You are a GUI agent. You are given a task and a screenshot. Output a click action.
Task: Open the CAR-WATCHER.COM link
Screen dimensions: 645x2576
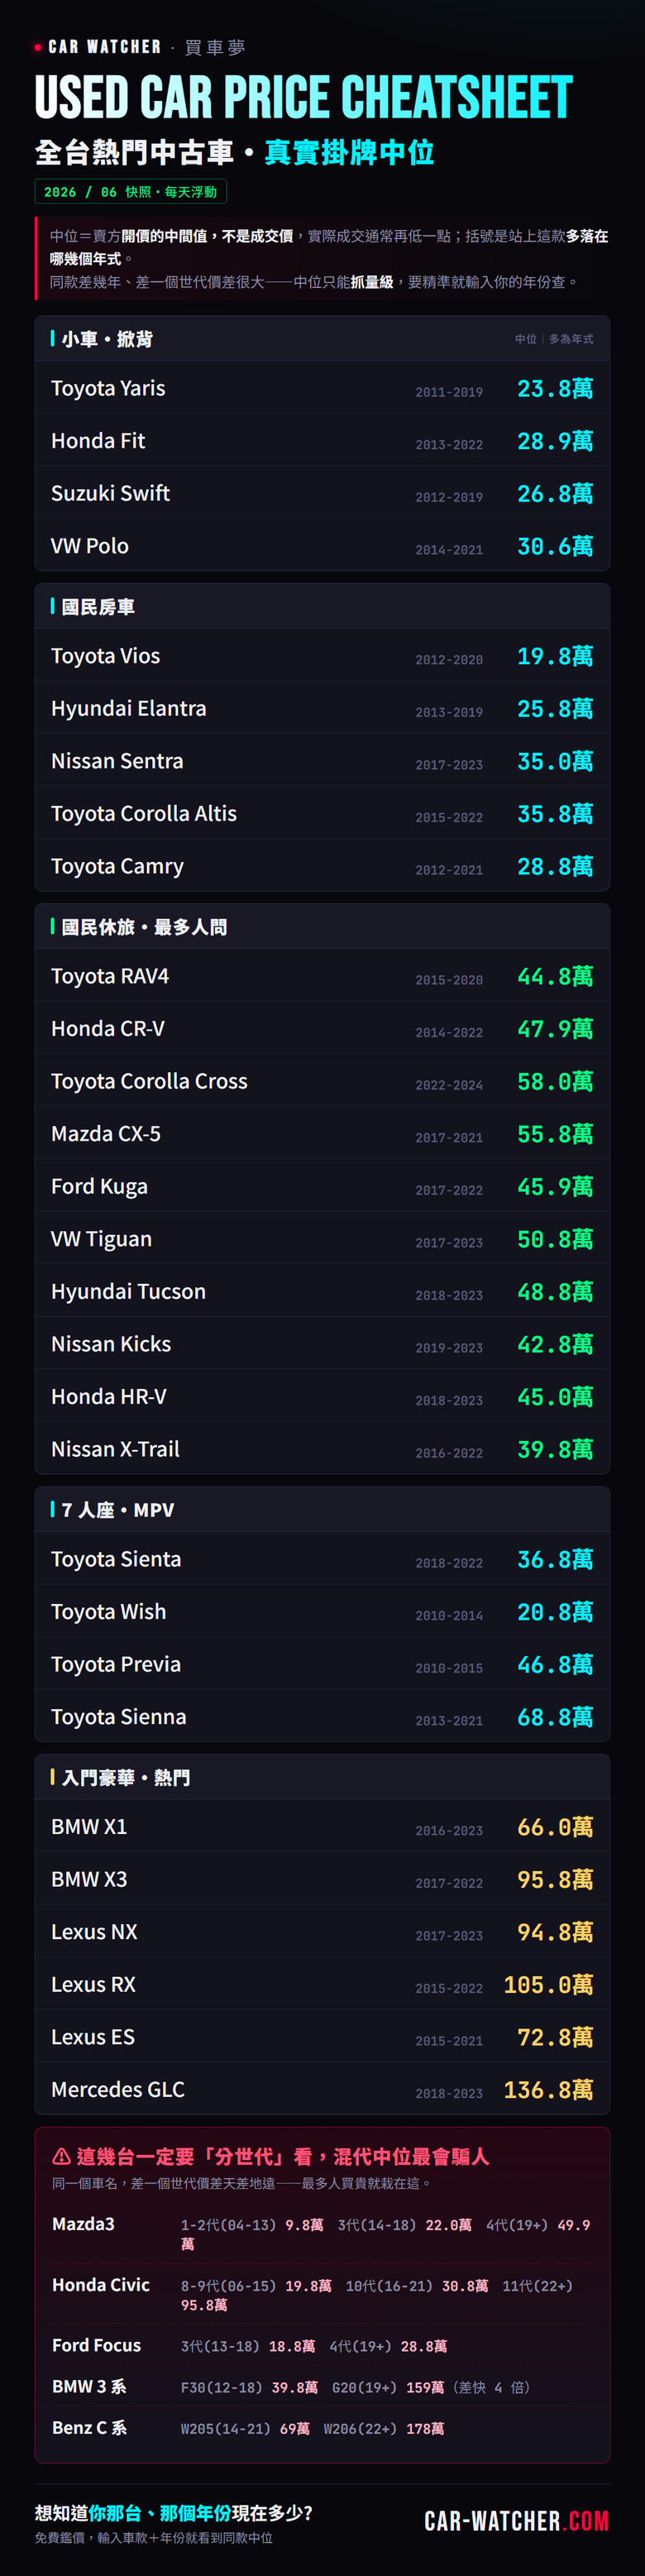[516, 2520]
